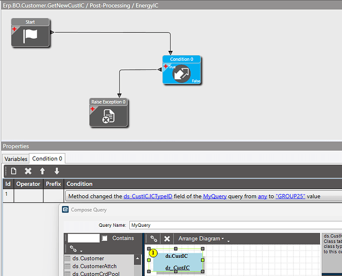Screen dimensions: 342x276
Task: Click the red plus on Condition 0 node
Action: tap(166, 66)
